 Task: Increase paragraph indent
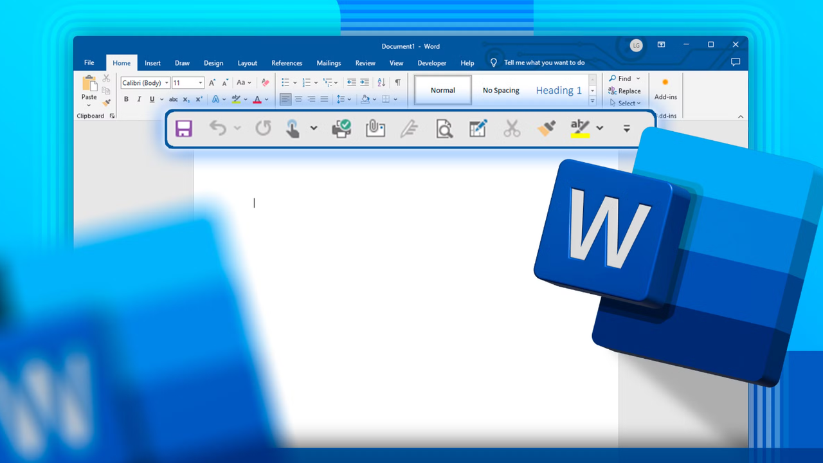click(x=365, y=83)
